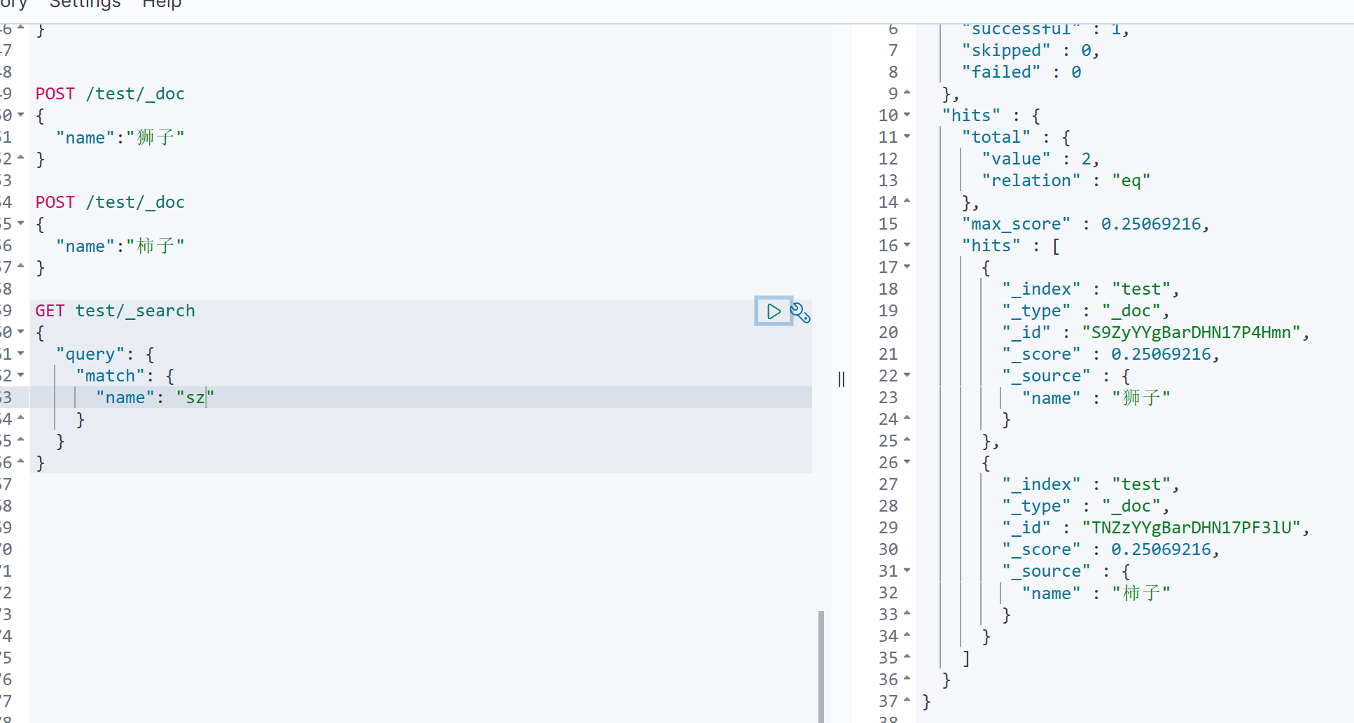Fold the "query" block in request editor

21,353
